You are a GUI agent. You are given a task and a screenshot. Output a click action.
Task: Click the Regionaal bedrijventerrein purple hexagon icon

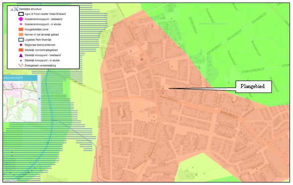coord(21,45)
